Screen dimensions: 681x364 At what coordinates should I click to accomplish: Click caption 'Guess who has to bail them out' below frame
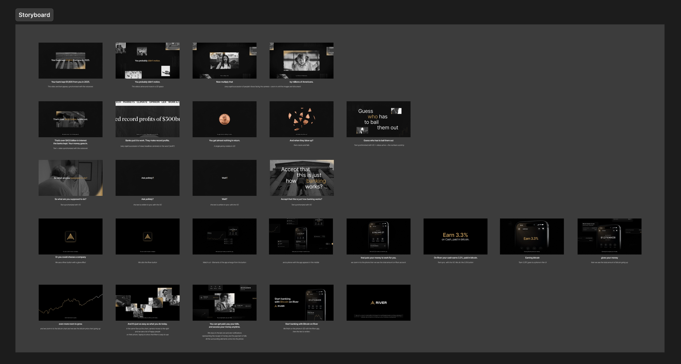point(379,141)
